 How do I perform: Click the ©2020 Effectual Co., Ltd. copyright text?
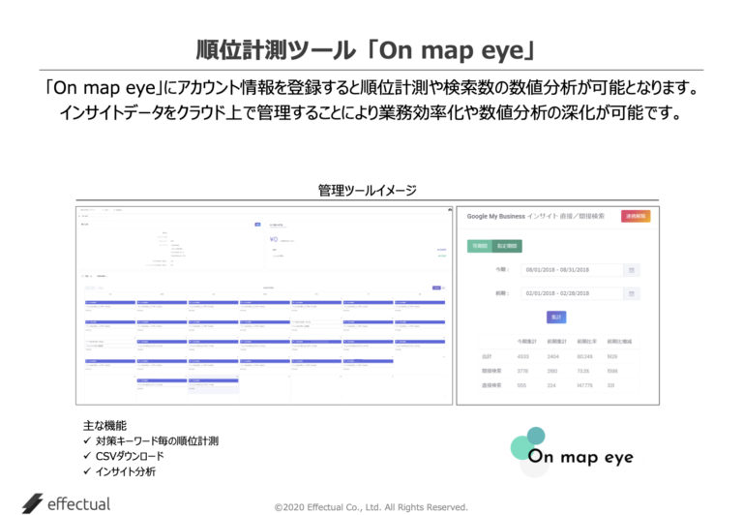click(371, 507)
